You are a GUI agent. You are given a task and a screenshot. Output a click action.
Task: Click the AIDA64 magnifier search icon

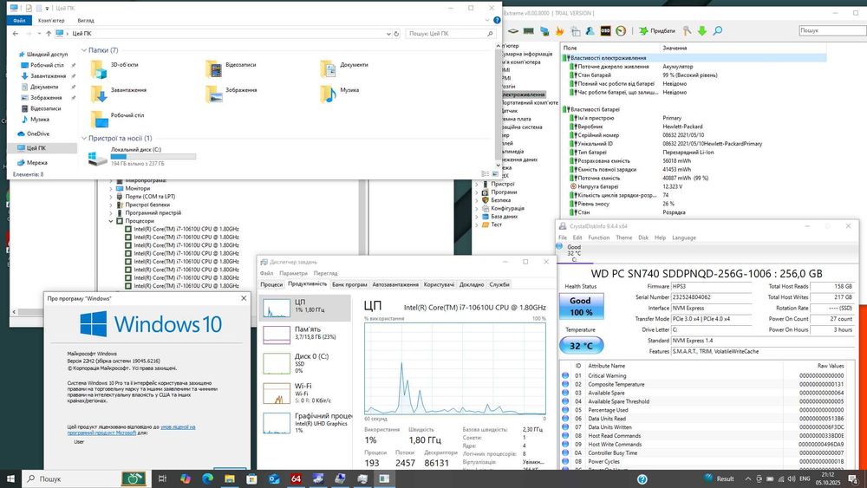click(x=718, y=31)
